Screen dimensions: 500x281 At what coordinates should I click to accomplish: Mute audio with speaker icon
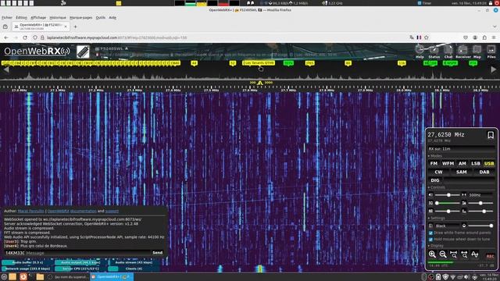click(430, 194)
